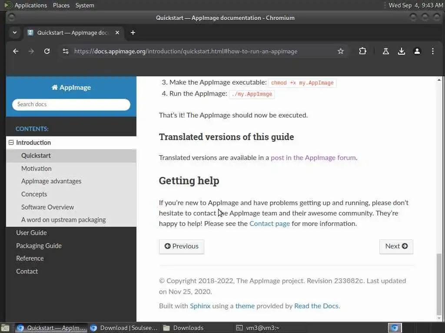Image resolution: width=445 pixels, height=333 pixels.
Task: Focus the Search docs field
Action: pyautogui.click(x=71, y=104)
